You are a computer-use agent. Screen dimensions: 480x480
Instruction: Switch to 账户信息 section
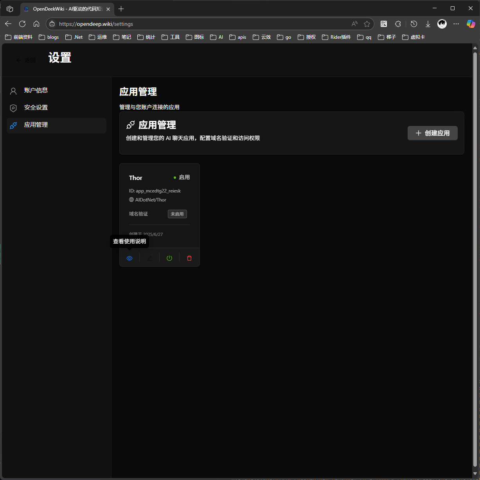36,90
